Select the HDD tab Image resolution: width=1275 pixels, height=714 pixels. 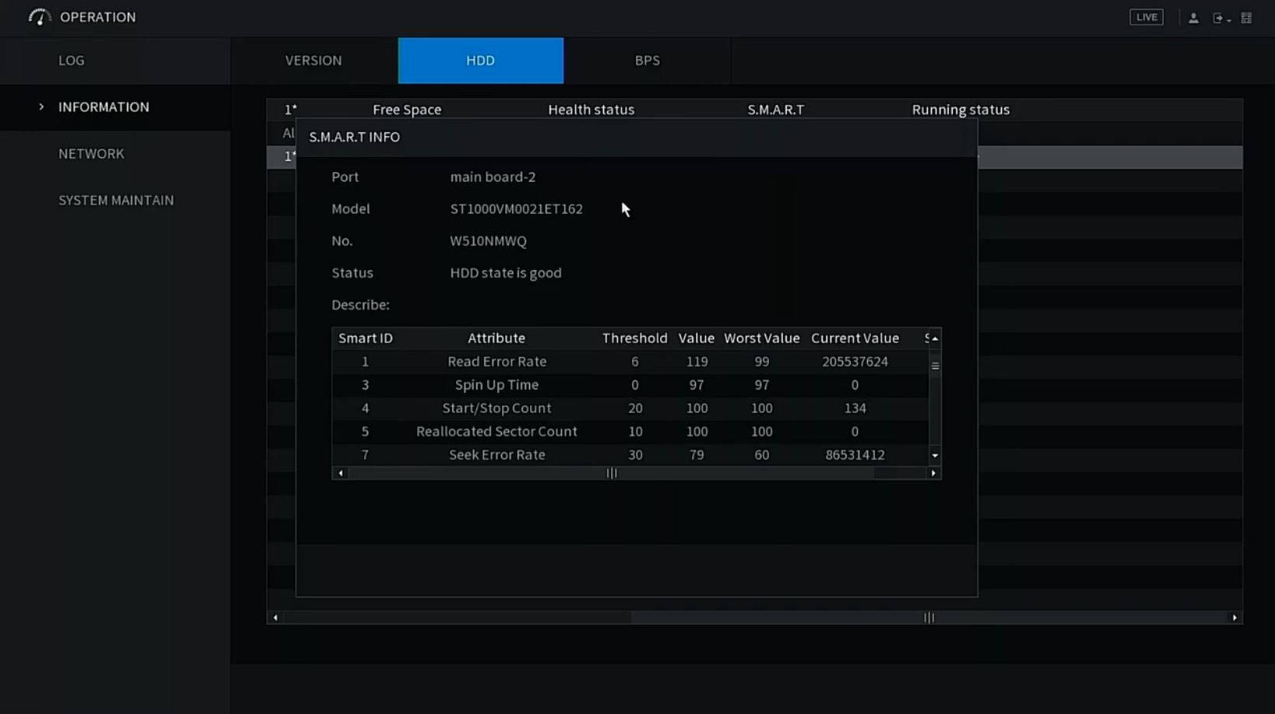[480, 61]
